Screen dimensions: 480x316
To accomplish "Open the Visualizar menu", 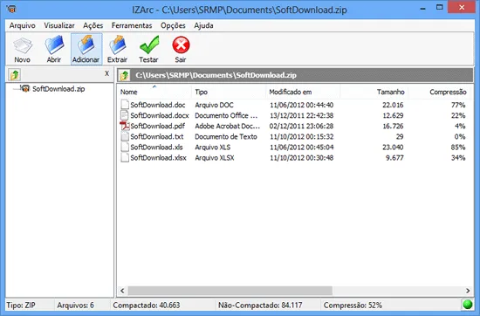I will pyautogui.click(x=59, y=25).
